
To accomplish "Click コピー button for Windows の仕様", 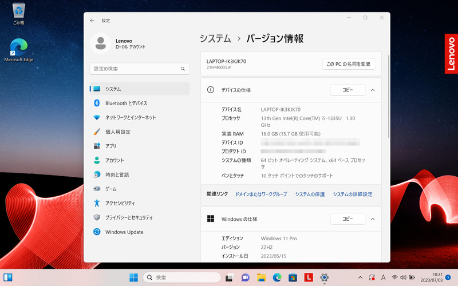I will tap(348, 219).
